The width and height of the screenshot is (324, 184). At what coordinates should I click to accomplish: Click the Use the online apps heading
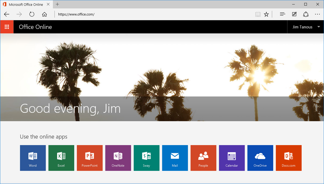pos(44,137)
